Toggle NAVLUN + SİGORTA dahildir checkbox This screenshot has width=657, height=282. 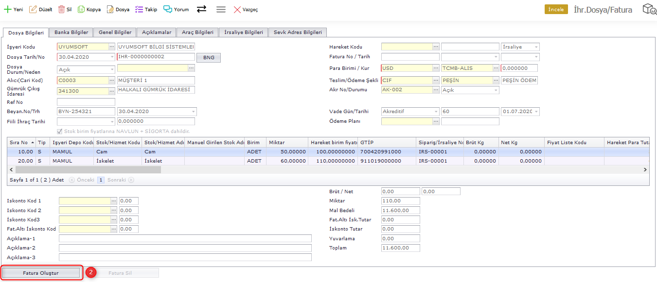click(x=60, y=132)
